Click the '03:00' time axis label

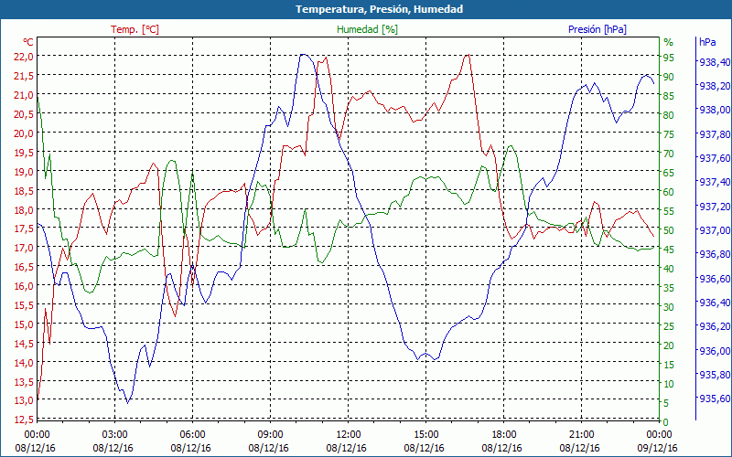coord(115,435)
